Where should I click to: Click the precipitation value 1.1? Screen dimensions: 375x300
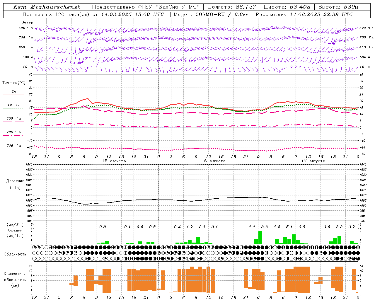[x=252, y=227]
